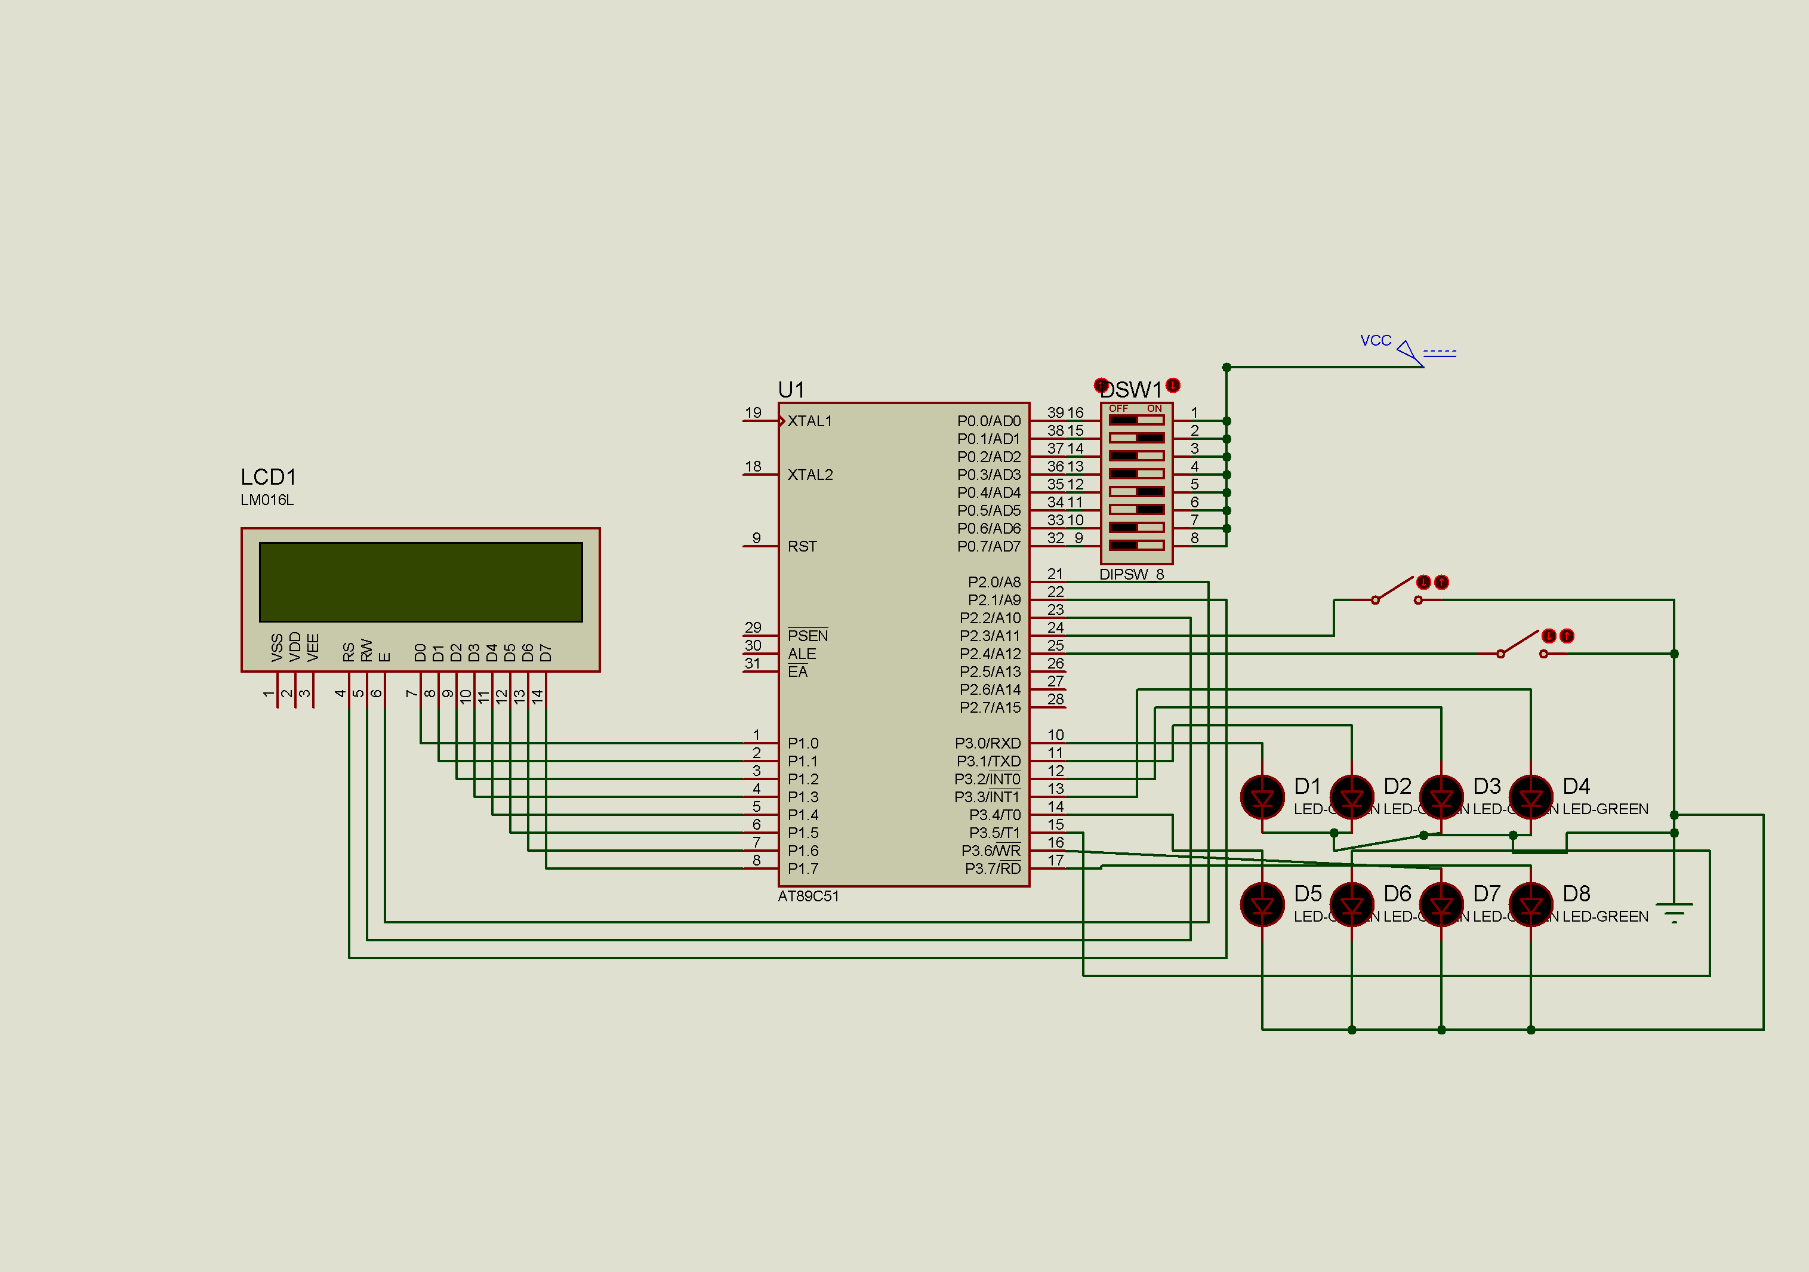Click the up-arrow actuator overlapping DSW1 label
1809x1272 pixels.
1102,386
